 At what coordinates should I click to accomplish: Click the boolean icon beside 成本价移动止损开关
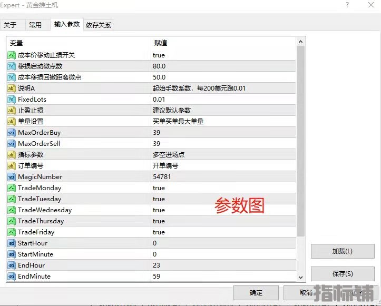[12, 55]
